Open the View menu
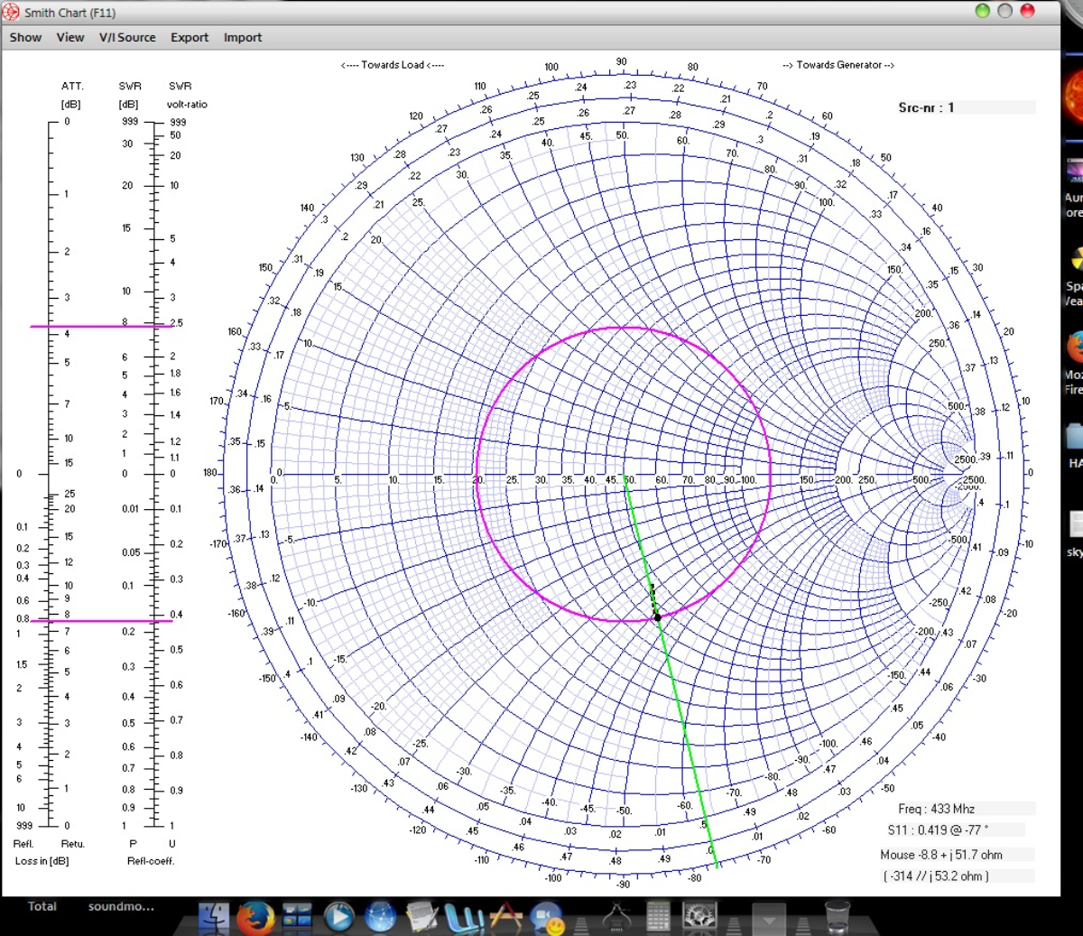This screenshot has height=936, width=1083. (69, 37)
